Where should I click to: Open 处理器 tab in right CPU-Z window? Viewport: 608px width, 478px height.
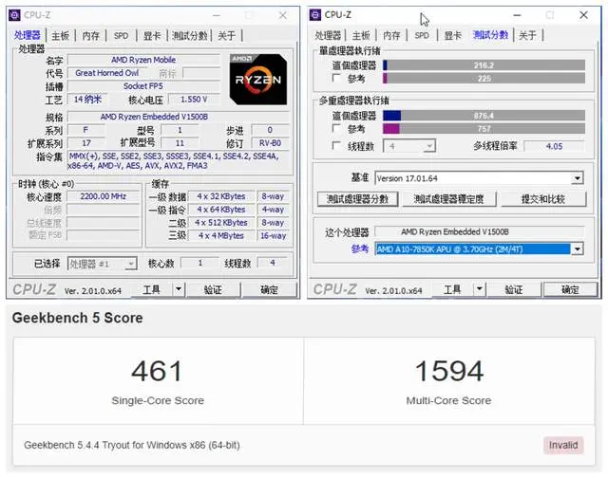coord(328,35)
